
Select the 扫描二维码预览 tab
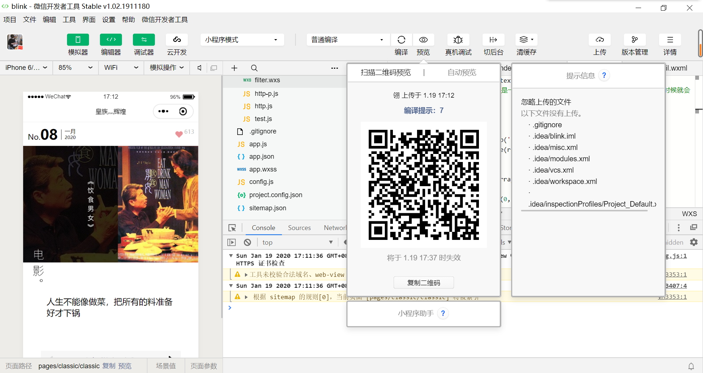coord(386,72)
